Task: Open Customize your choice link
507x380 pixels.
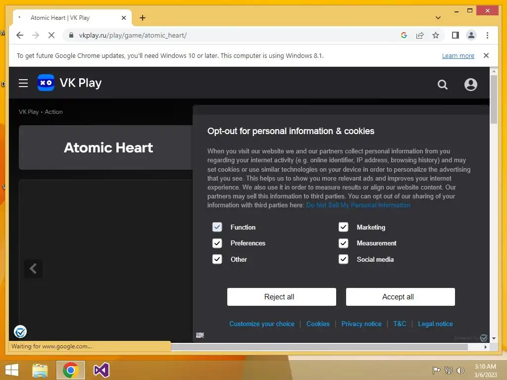Action: point(261,324)
